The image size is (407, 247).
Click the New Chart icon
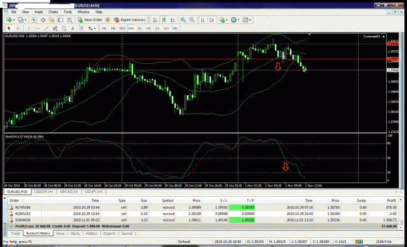[9, 20]
